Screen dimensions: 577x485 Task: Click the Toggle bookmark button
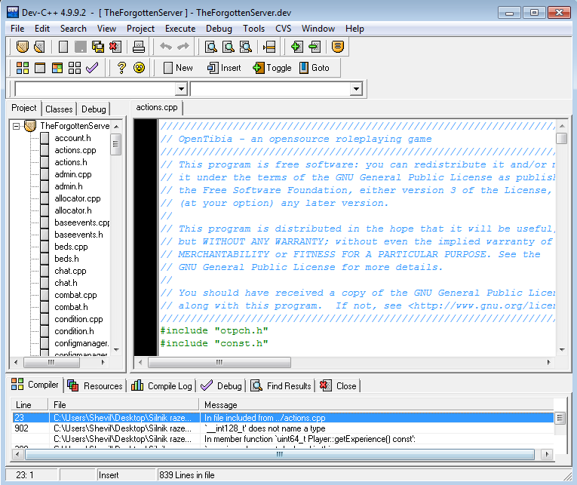pos(272,68)
